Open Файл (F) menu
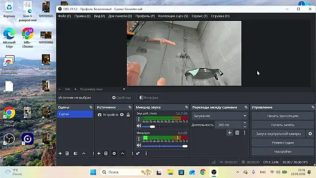 point(64,16)
